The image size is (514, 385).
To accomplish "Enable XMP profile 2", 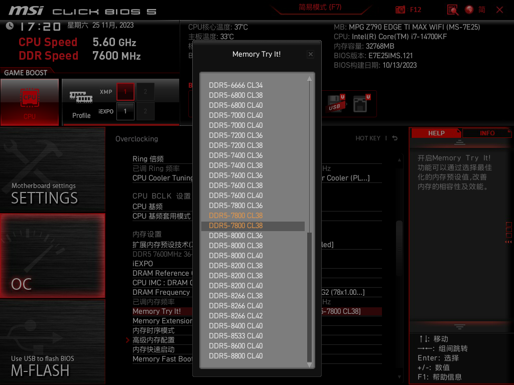I will (x=145, y=92).
